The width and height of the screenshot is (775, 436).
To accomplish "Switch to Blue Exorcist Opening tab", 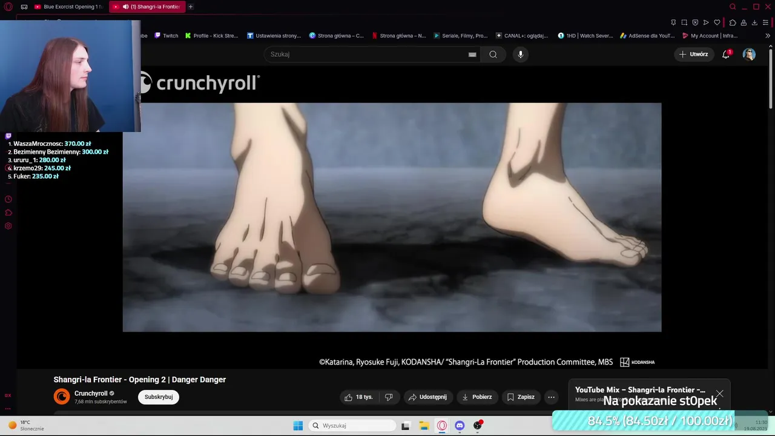I will tap(68, 7).
